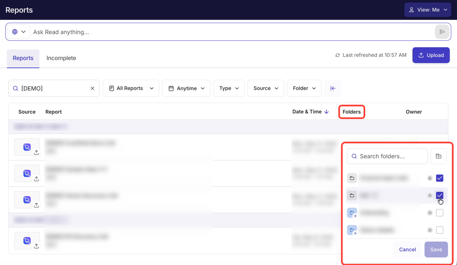
Task: Collapse the filter bar with the arrow icon
Action: click(333, 88)
